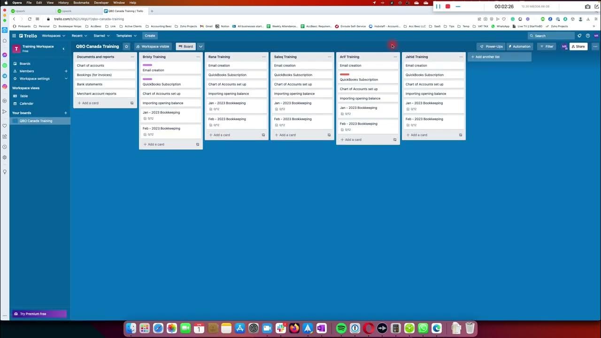Expand the Templates dropdown

126,36
